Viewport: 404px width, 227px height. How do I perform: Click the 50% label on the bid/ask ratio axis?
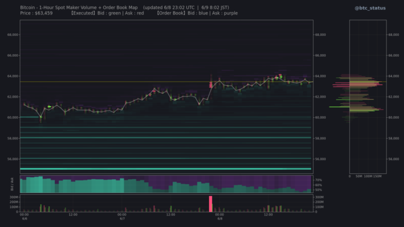318,190
